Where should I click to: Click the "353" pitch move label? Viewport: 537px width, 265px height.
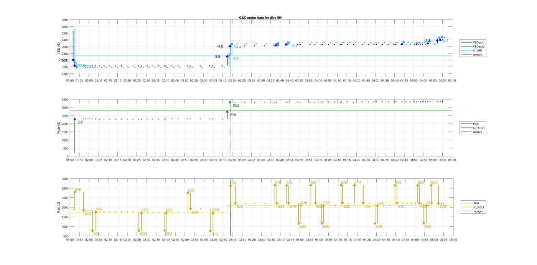(236, 106)
